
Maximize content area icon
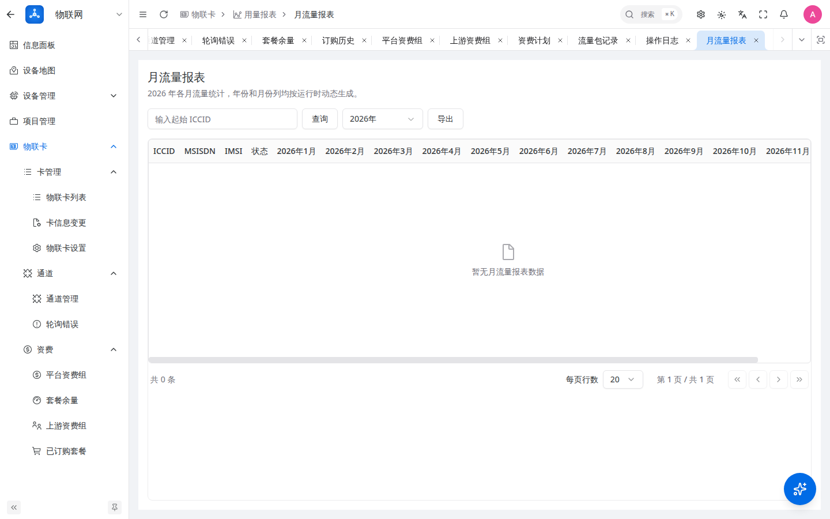821,40
